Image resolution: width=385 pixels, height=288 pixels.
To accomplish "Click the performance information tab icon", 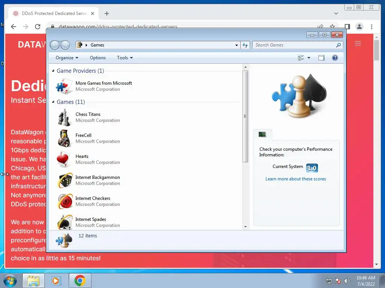I will 262,134.
